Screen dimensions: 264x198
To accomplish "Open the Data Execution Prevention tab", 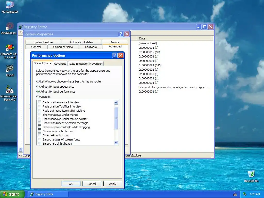I will 86,64.
